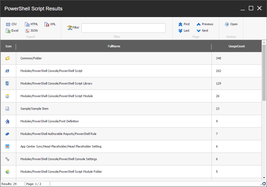The height and width of the screenshot is (187, 267).
Task: Go to Last page
Action: point(184,31)
